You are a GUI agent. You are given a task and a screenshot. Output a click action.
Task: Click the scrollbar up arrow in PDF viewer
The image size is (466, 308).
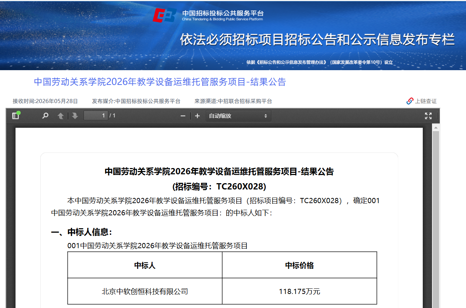point(436,128)
